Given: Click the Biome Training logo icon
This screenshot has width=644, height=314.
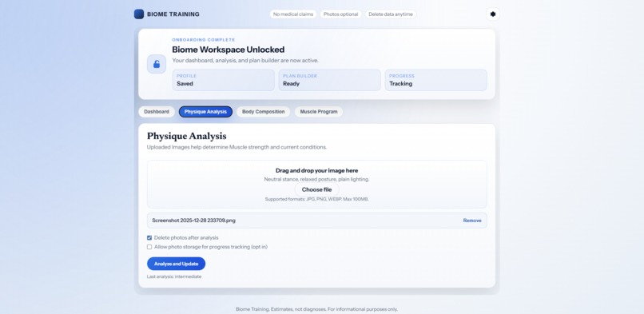Looking at the screenshot, I should point(139,14).
